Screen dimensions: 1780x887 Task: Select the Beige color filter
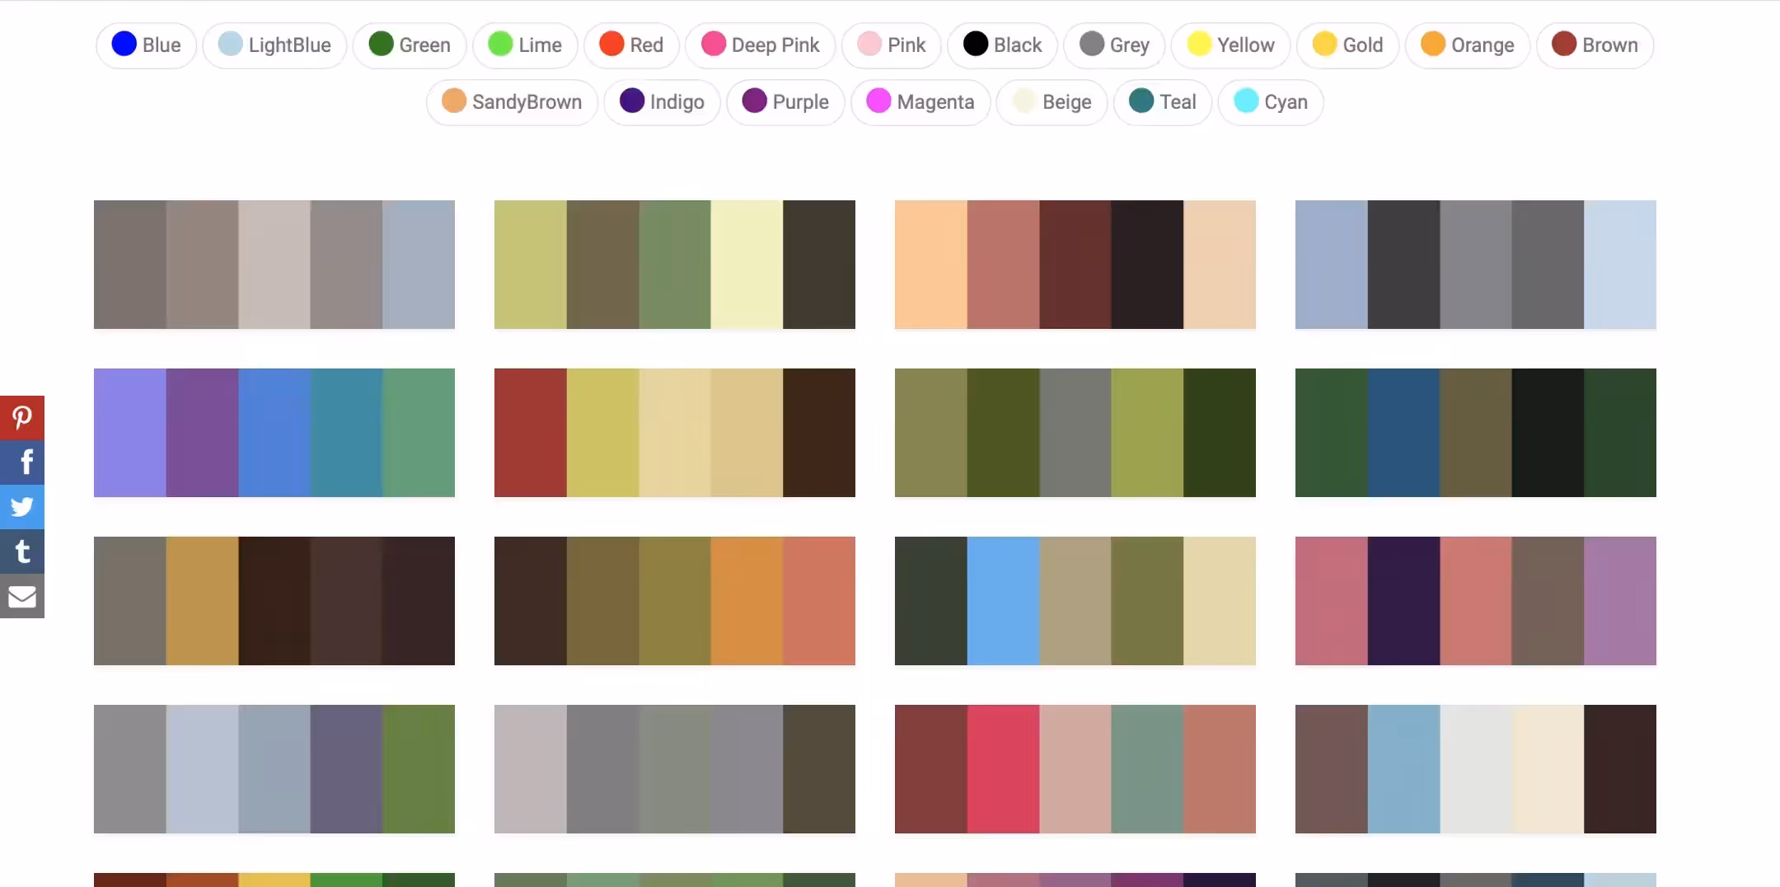[1051, 102]
